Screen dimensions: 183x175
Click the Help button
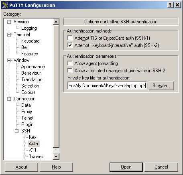[56, 167]
